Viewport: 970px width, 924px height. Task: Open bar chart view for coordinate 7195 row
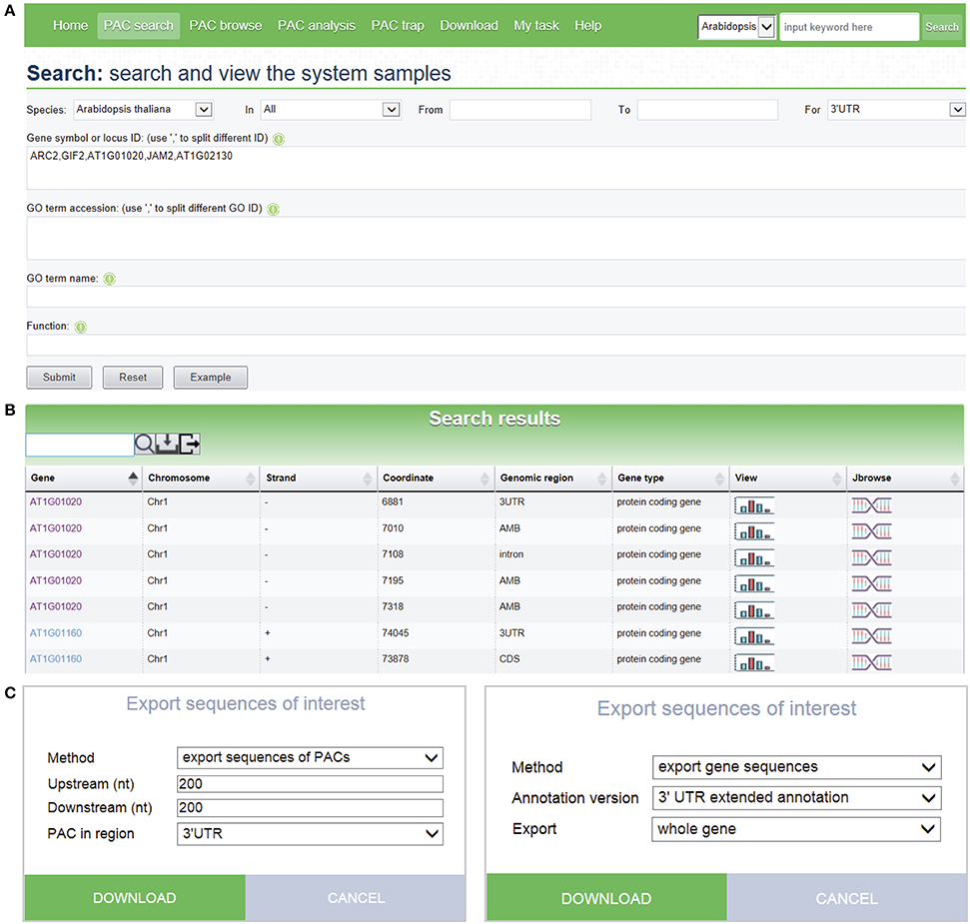753,583
